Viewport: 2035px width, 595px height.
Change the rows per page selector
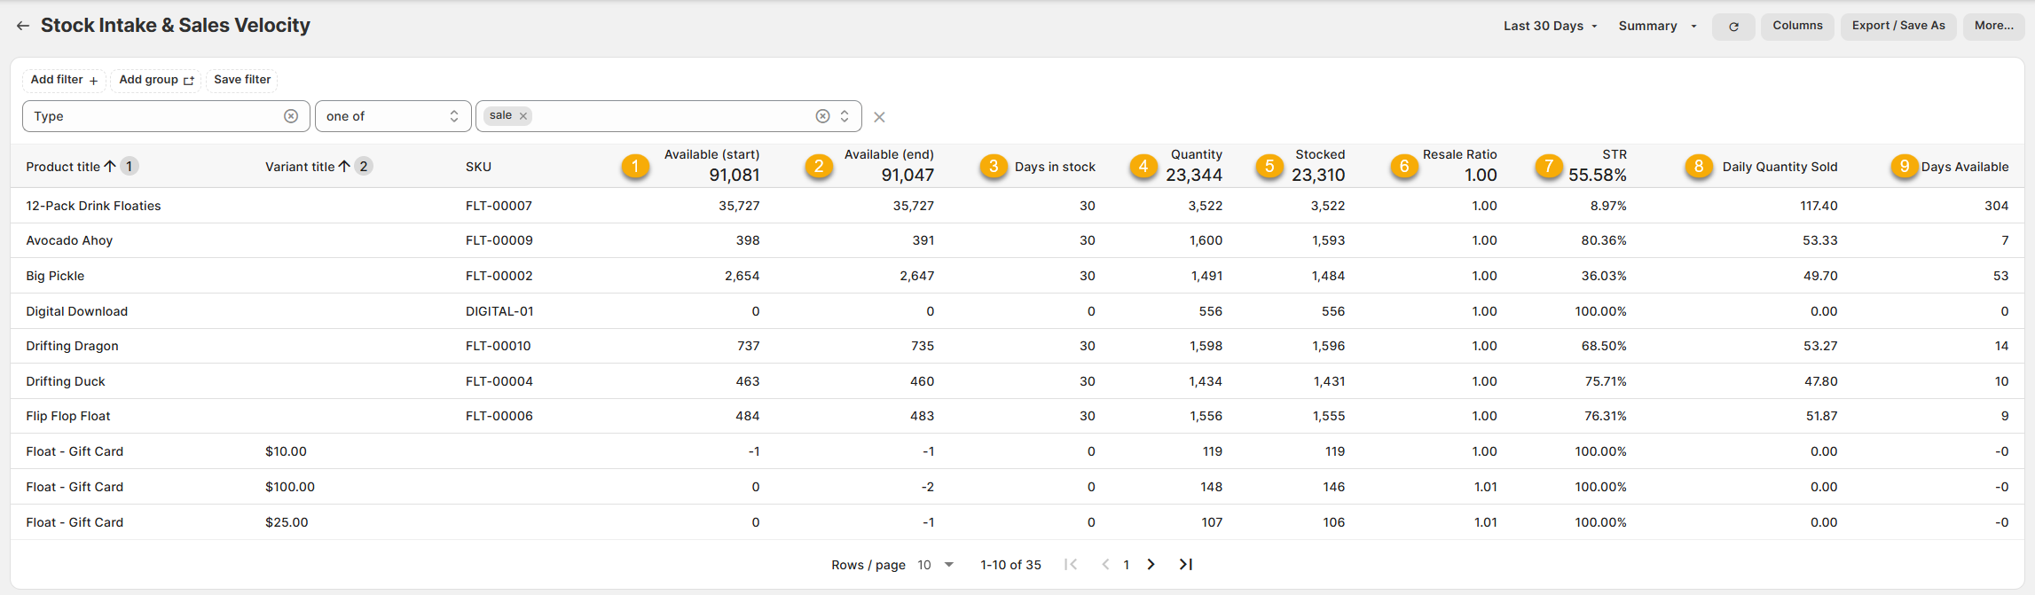click(x=935, y=565)
